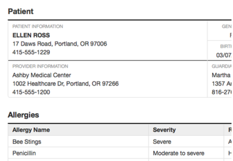Click provider phone 415-555-1200
Viewport: 233px width, 161px height.
pos(31,92)
